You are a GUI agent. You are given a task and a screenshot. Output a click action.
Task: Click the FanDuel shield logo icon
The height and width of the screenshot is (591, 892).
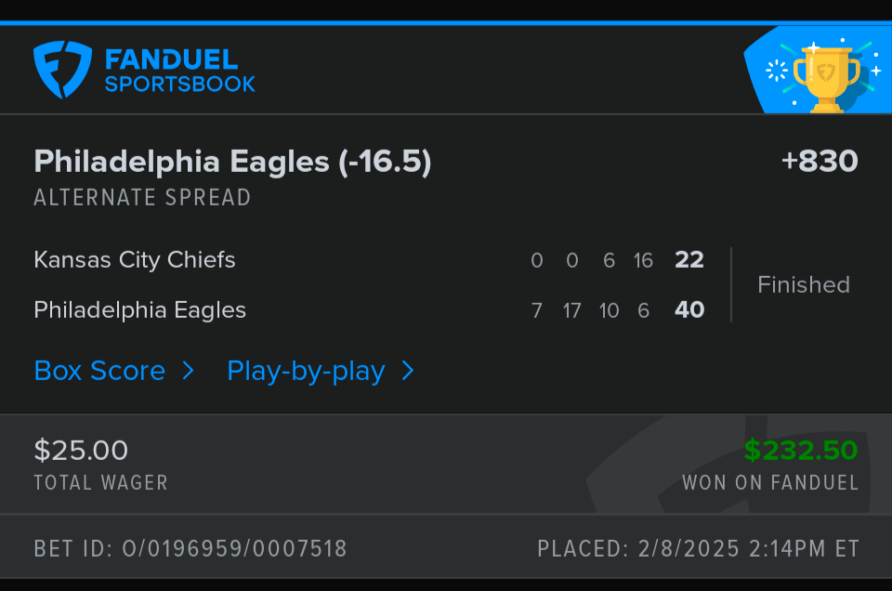coord(62,70)
